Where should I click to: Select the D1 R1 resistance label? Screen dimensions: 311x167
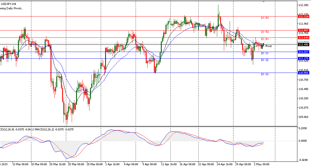[265, 39]
